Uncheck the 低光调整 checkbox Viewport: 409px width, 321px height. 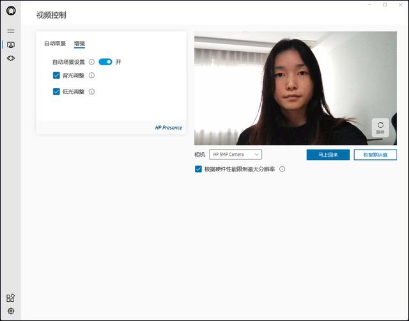click(x=56, y=91)
